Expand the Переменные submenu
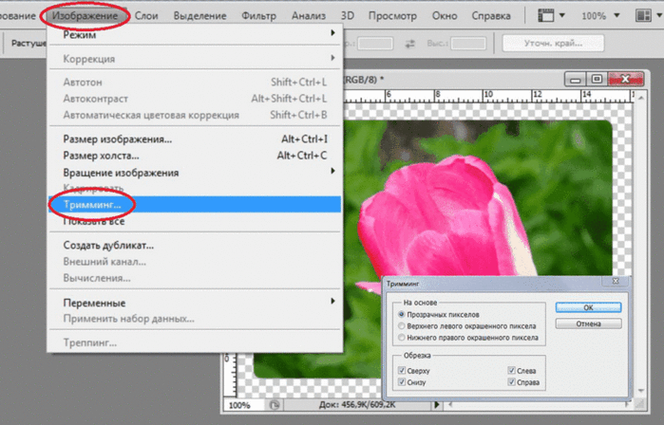 [x=195, y=303]
